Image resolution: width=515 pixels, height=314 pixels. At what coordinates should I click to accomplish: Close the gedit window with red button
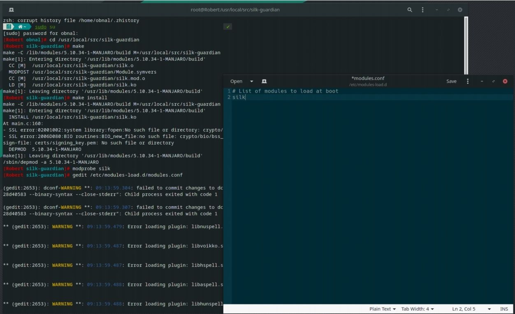click(x=505, y=81)
